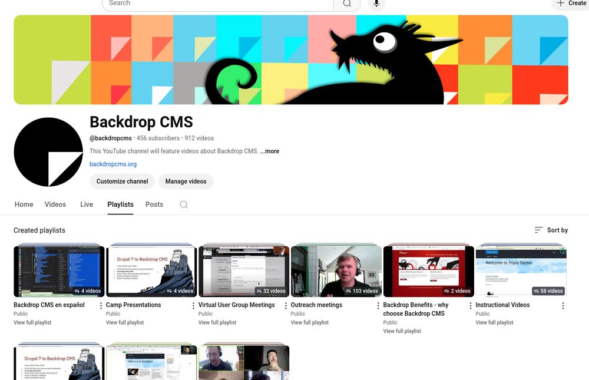The image size is (589, 380).
Task: Click the search magnifier button in the top bar
Action: [347, 4]
